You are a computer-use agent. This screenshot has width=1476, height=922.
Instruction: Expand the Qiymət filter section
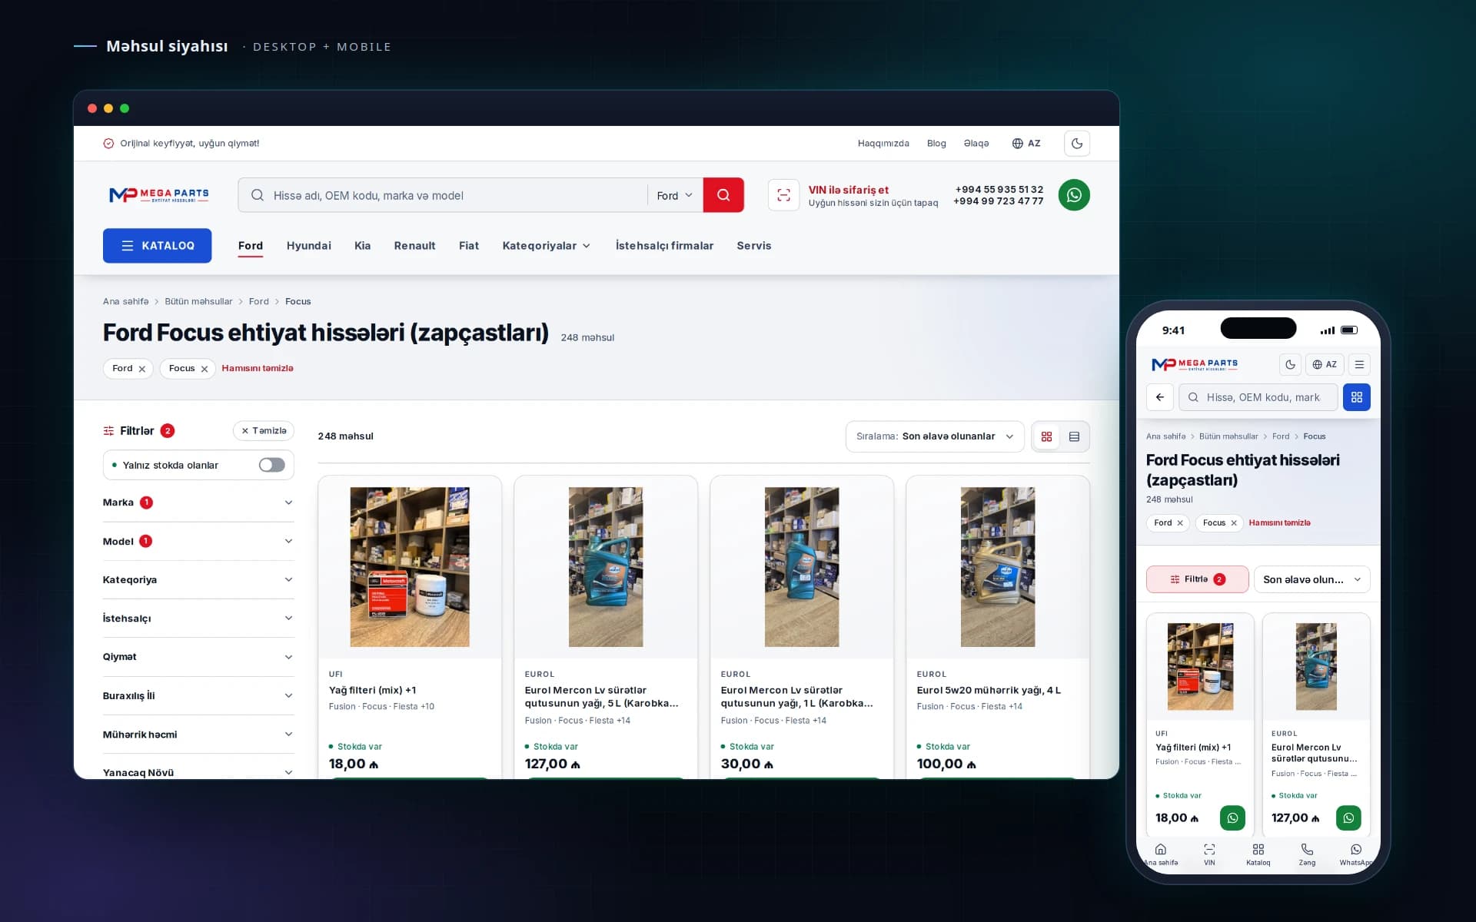[198, 657]
